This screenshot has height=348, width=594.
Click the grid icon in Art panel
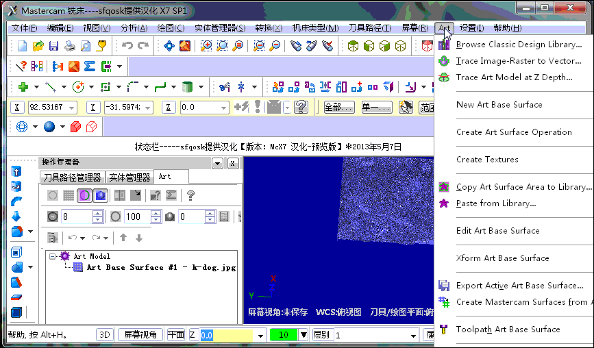[69, 195]
